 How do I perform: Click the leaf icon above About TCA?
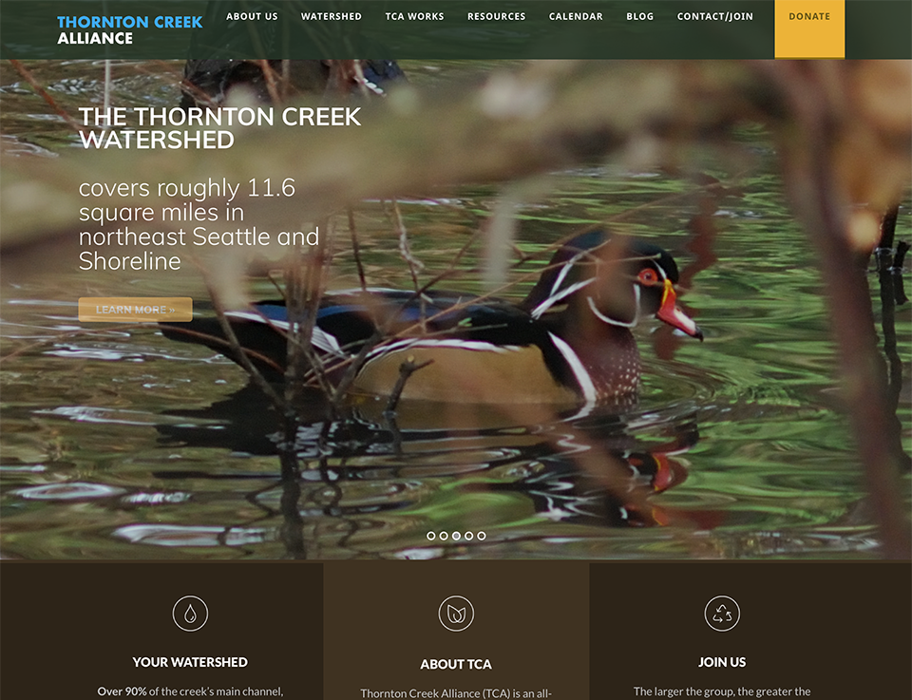tap(456, 614)
